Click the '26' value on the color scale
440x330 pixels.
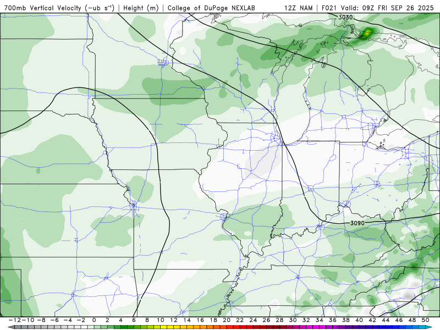266,320
